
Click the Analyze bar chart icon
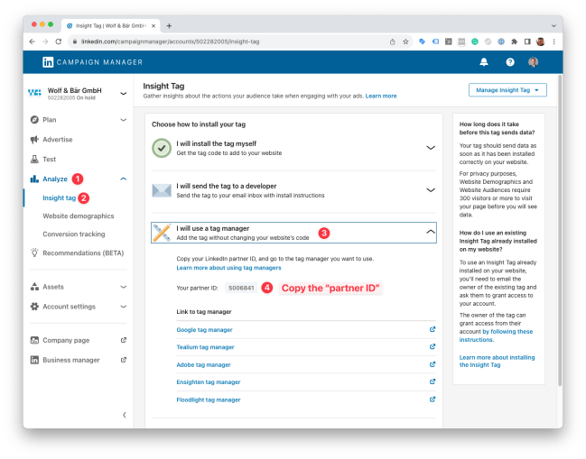(x=34, y=179)
